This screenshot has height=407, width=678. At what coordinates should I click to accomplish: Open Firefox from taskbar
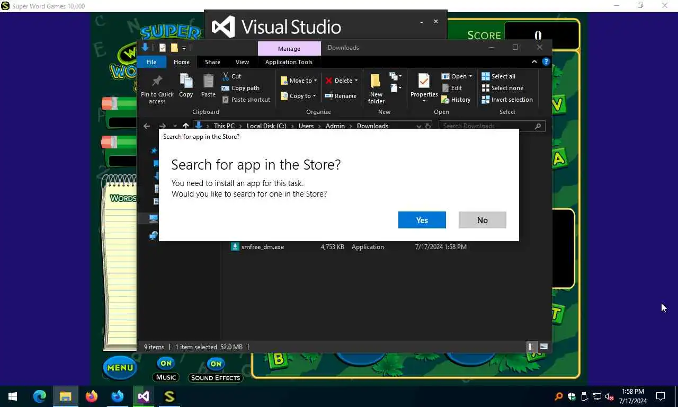pyautogui.click(x=92, y=396)
